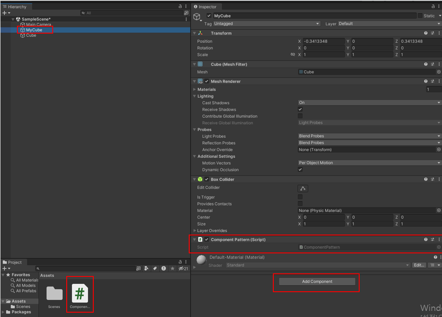The image size is (442, 317).
Task: Open help for Component Pattern script
Action: (x=425, y=239)
